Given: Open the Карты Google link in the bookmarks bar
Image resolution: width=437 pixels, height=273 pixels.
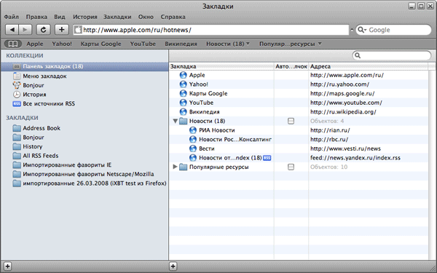Looking at the screenshot, I should tap(101, 44).
